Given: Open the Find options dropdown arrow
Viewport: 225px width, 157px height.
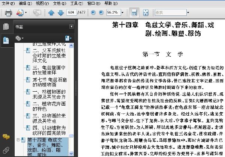Looking at the screenshot, I should click(188, 12).
